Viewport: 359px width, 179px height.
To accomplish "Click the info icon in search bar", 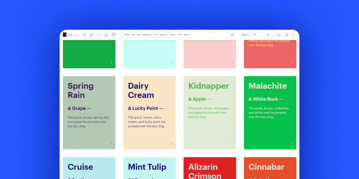I will 232,35.
